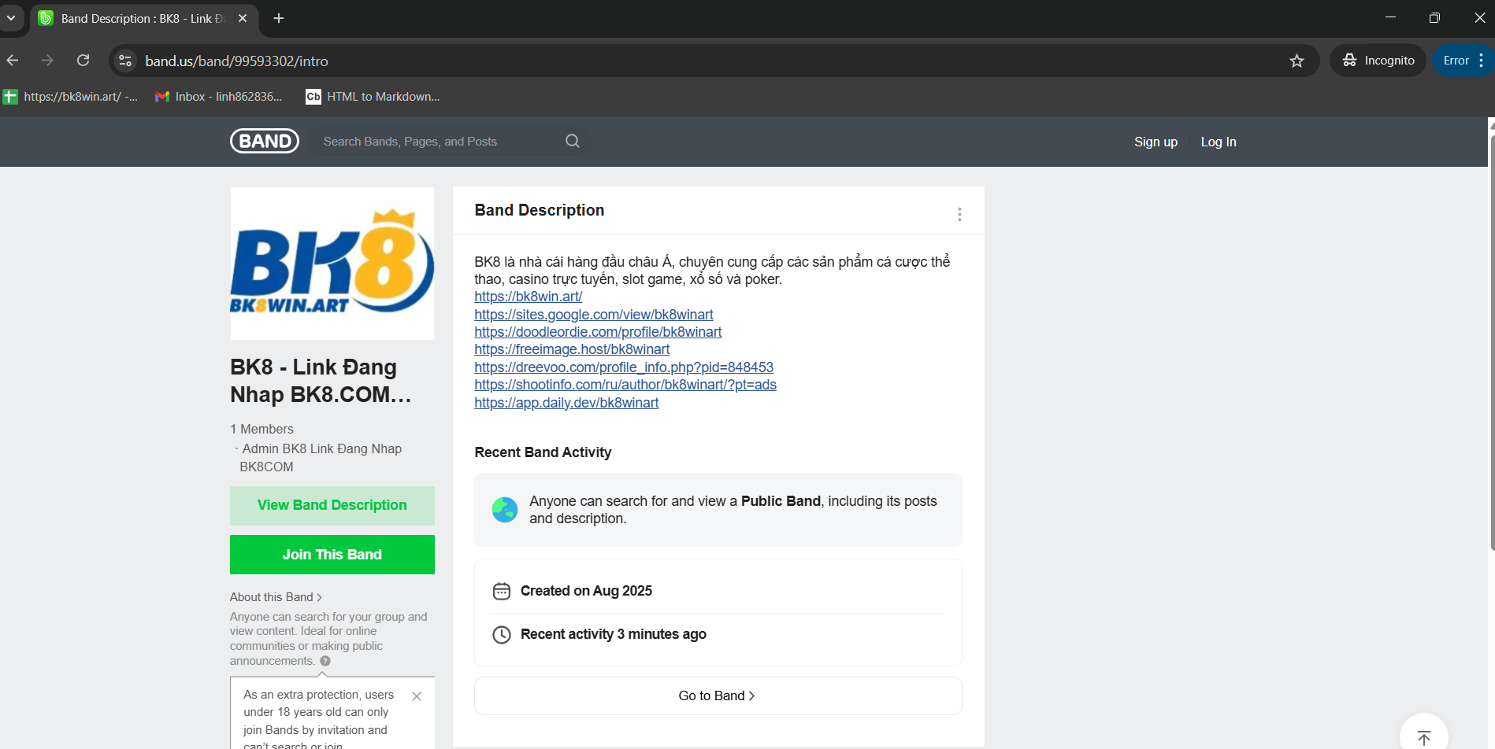The width and height of the screenshot is (1495, 749).
Task: Click the Join This Band button
Action: point(332,555)
